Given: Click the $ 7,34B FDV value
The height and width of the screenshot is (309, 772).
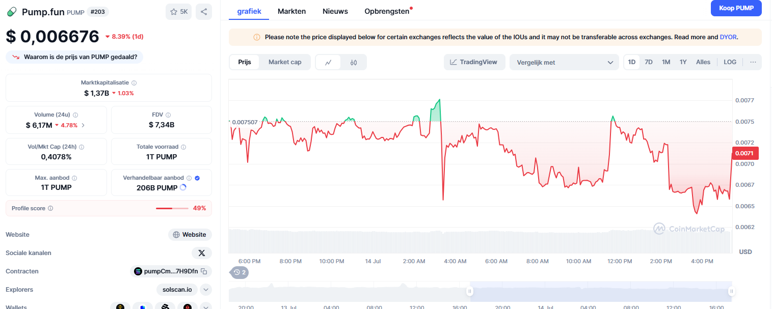Looking at the screenshot, I should [x=162, y=125].
